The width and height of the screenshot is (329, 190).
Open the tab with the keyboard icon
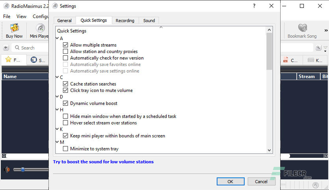click(x=315, y=60)
